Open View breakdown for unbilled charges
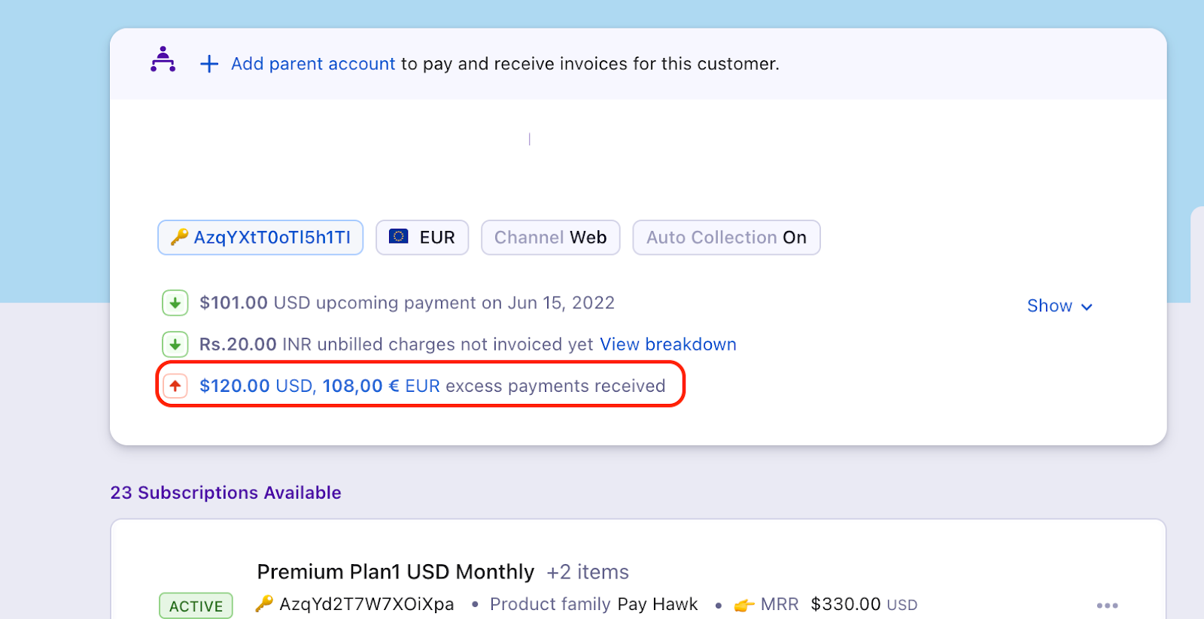This screenshot has width=1204, height=619. click(x=667, y=344)
